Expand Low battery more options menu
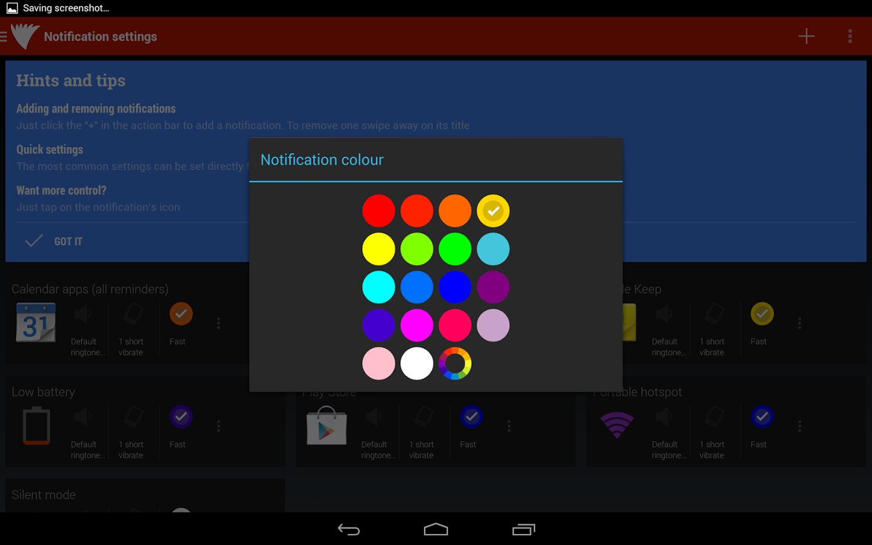 219,426
